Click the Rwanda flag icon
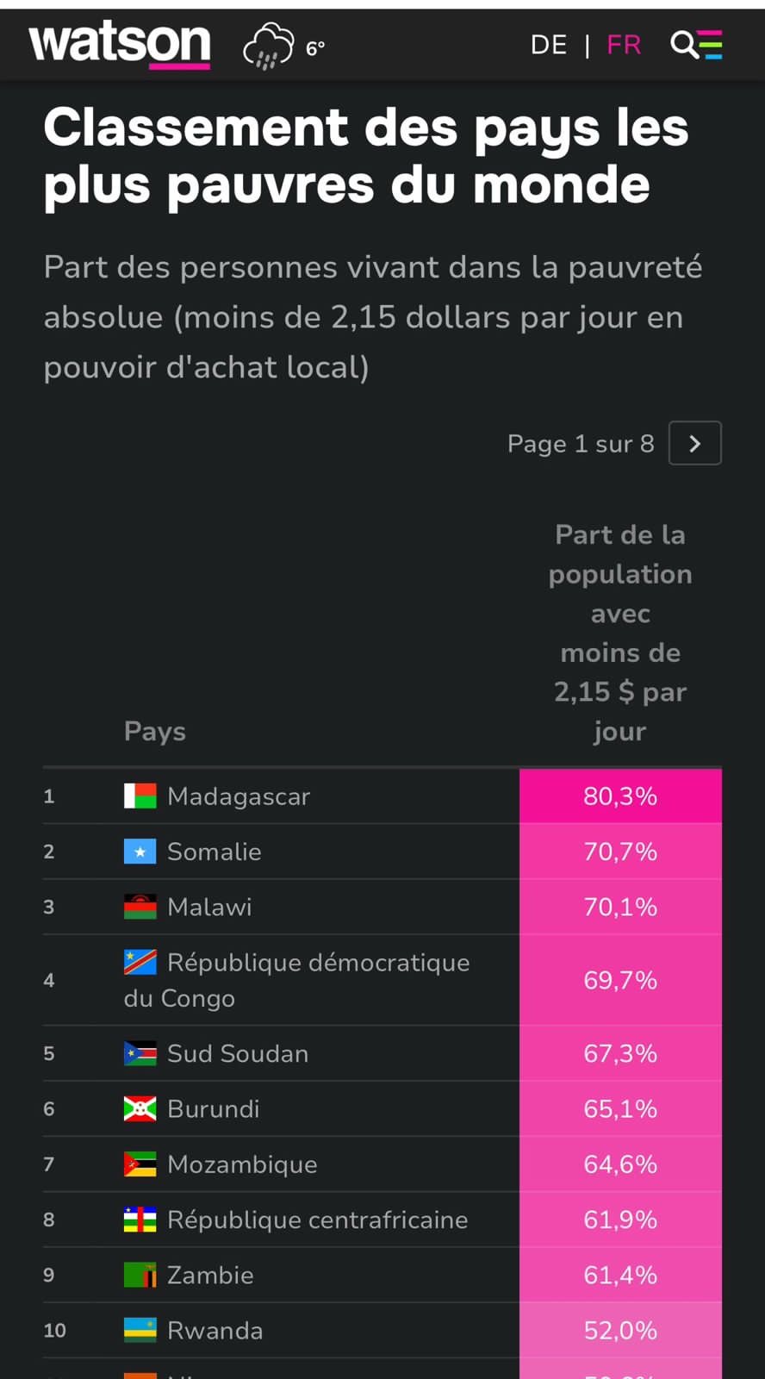The image size is (765, 1379). [x=140, y=1330]
